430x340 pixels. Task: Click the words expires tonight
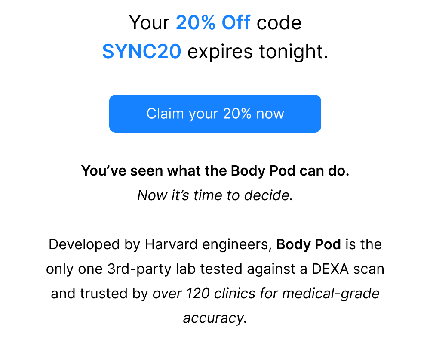point(258,52)
